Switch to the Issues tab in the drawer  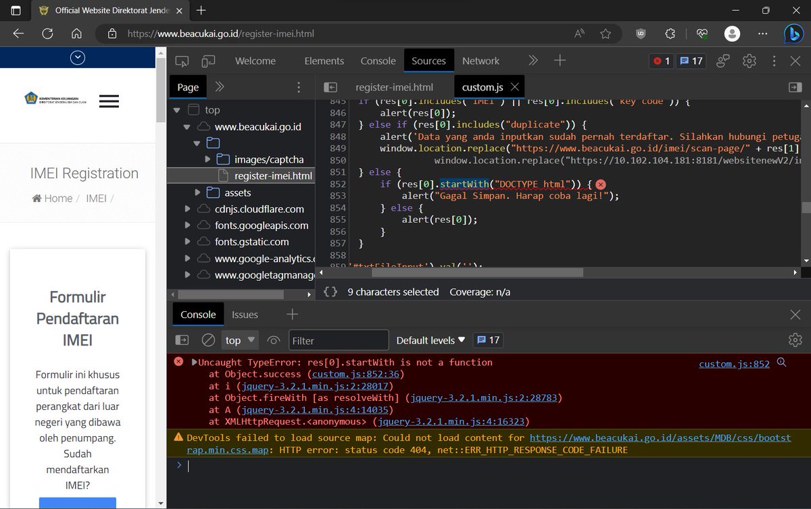(x=245, y=314)
